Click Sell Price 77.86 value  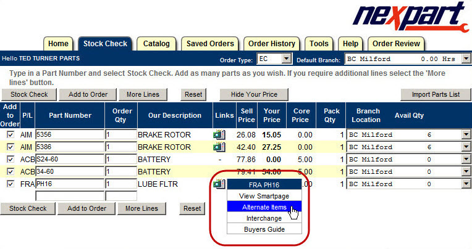tap(246, 160)
